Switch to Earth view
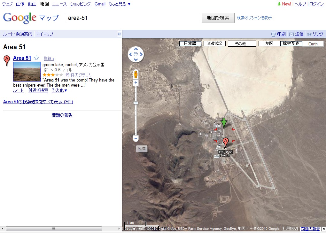The width and height of the screenshot is (326, 233). [x=313, y=44]
